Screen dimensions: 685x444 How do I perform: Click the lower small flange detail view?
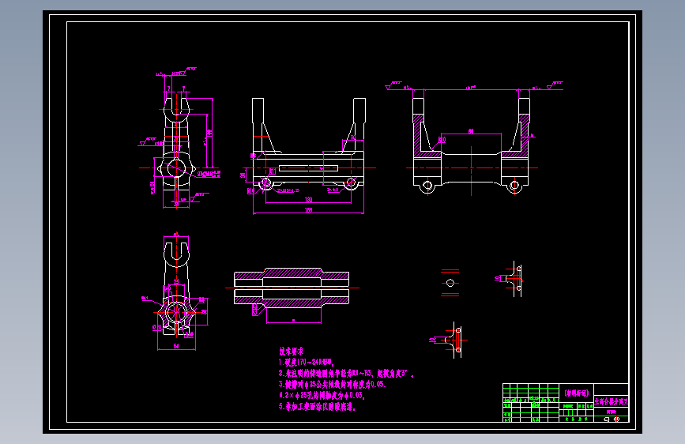click(448, 340)
